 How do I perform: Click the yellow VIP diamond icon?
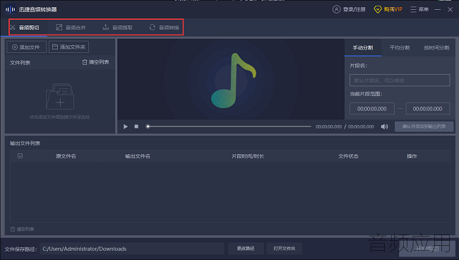[x=378, y=10]
